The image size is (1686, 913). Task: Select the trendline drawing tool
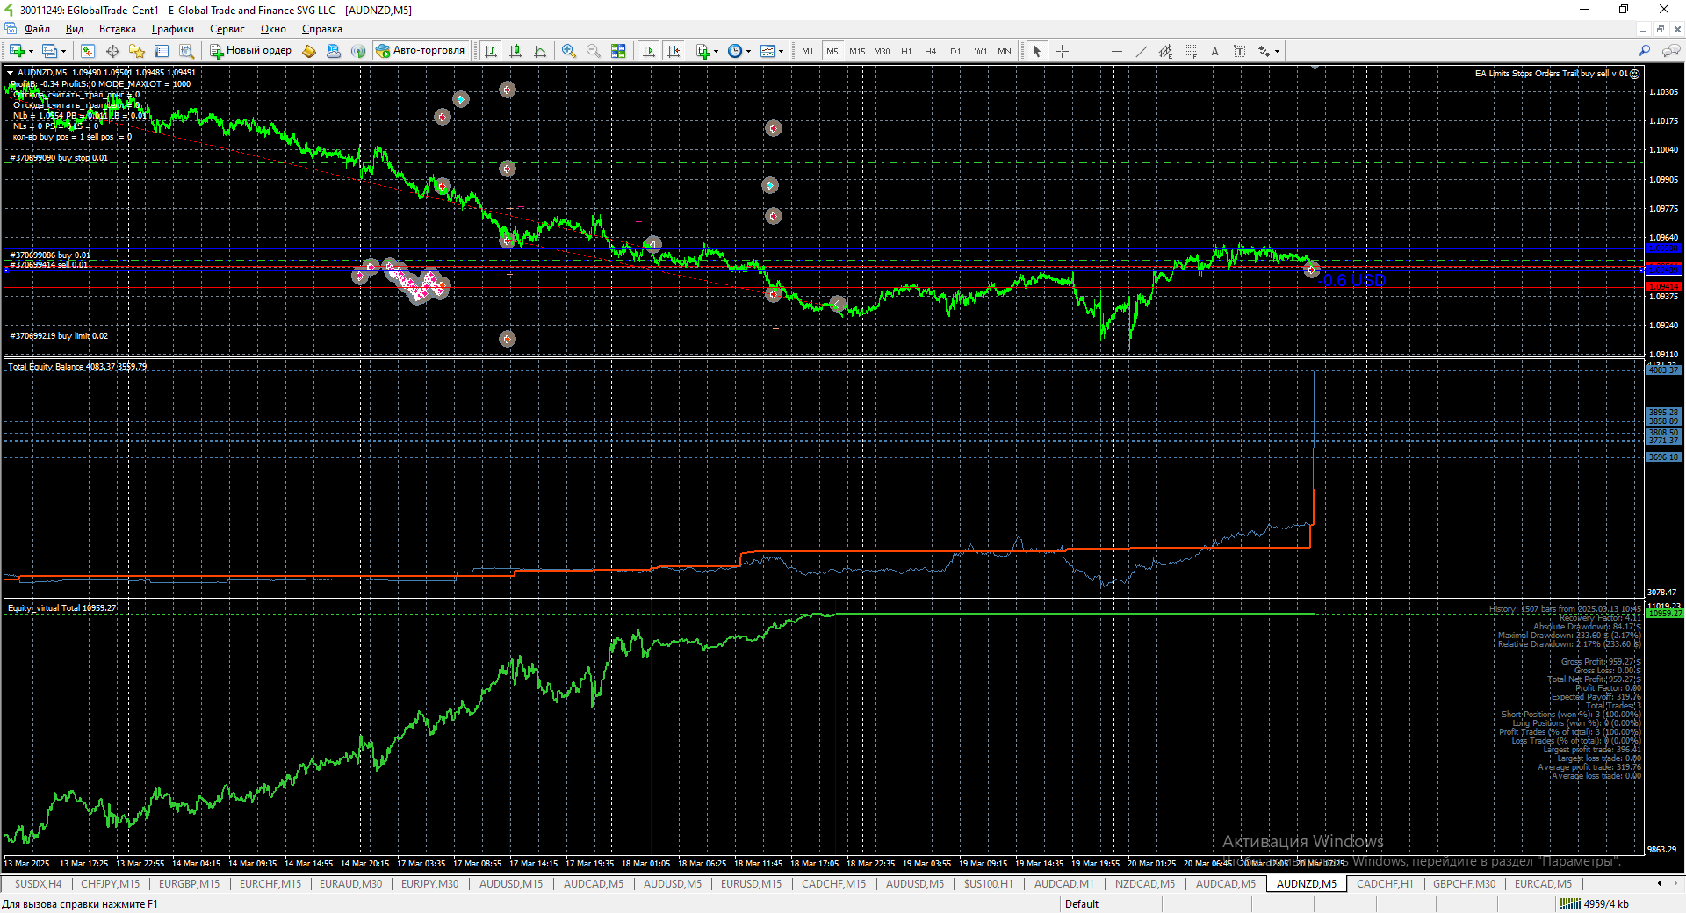pyautogui.click(x=1141, y=51)
